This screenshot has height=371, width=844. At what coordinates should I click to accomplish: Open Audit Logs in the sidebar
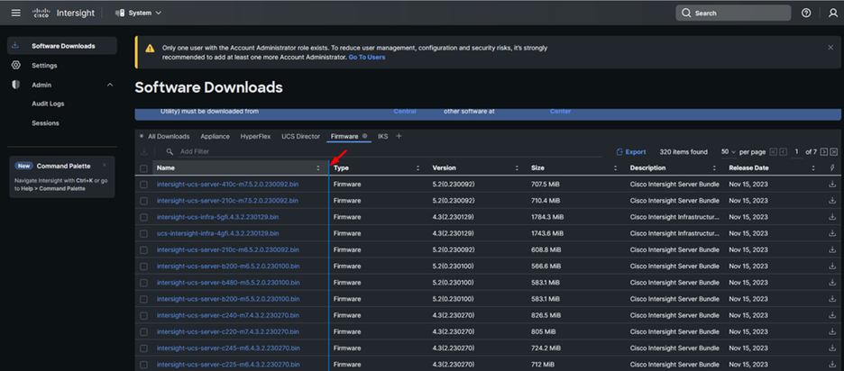(48, 104)
